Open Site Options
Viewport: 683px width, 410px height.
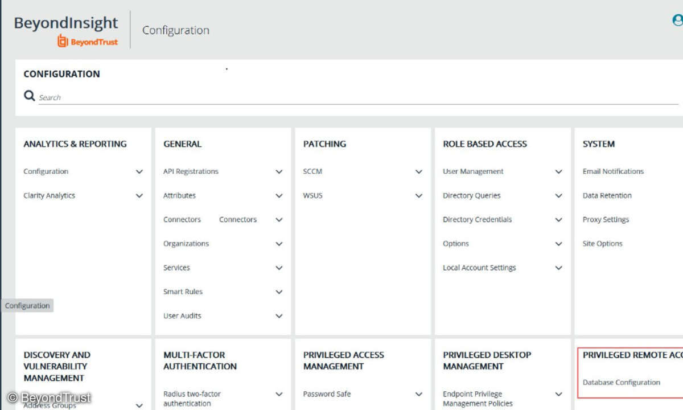[x=602, y=244]
